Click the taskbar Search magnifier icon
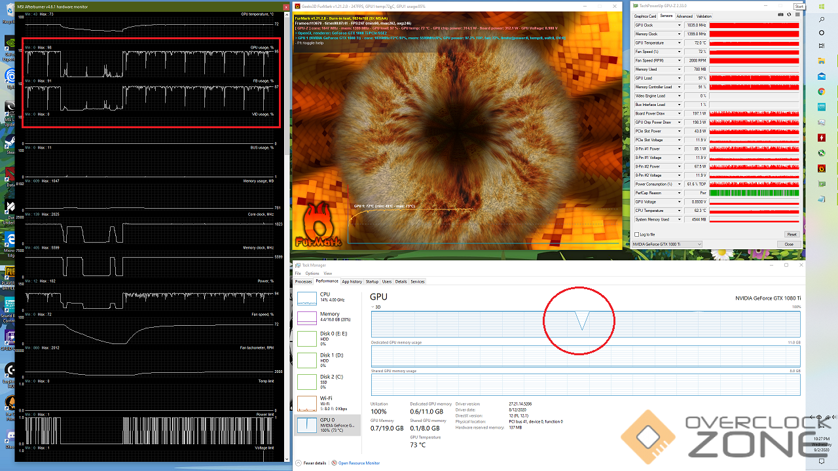This screenshot has width=838, height=471. coord(822,18)
